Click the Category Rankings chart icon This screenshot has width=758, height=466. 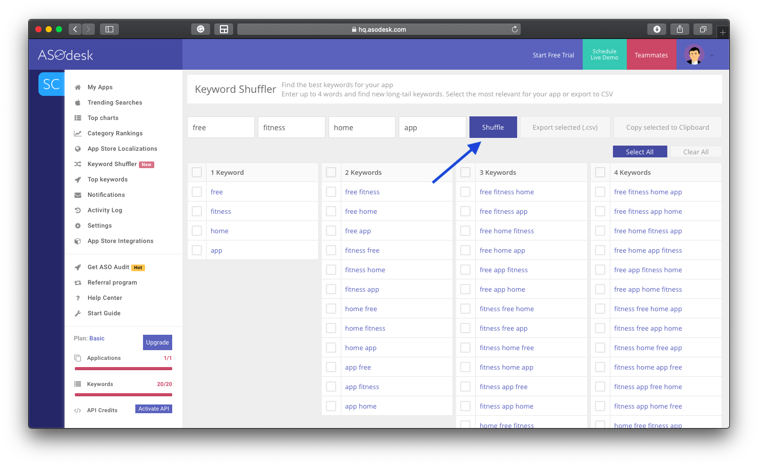tap(78, 133)
